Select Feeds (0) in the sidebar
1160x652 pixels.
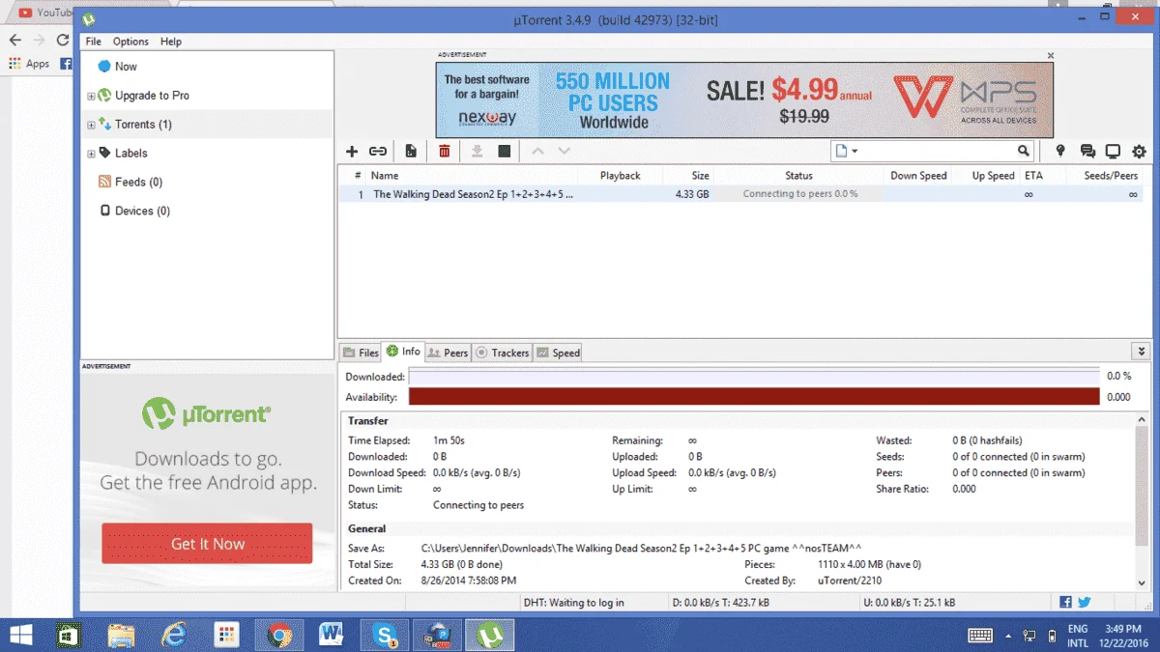pyautogui.click(x=138, y=183)
